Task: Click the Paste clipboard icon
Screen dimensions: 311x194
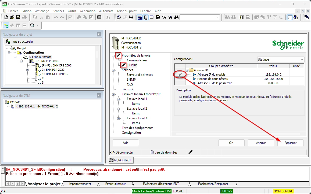Action: (x=48, y=17)
